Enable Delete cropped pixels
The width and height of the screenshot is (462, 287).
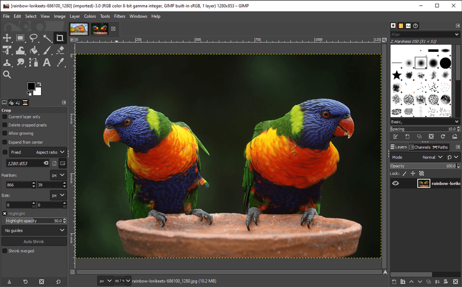5,125
